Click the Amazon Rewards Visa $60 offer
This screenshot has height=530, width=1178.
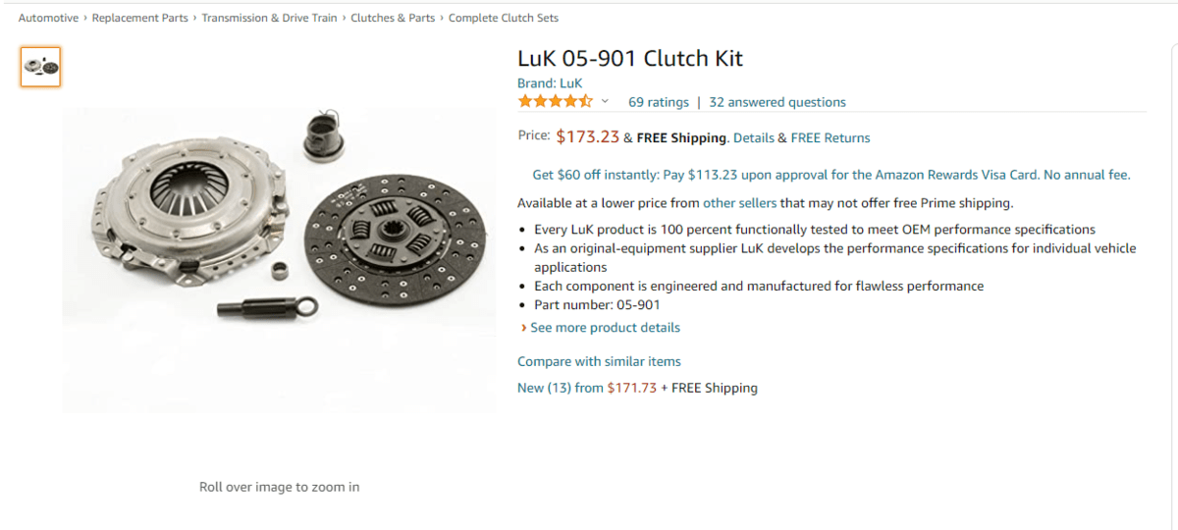click(830, 175)
